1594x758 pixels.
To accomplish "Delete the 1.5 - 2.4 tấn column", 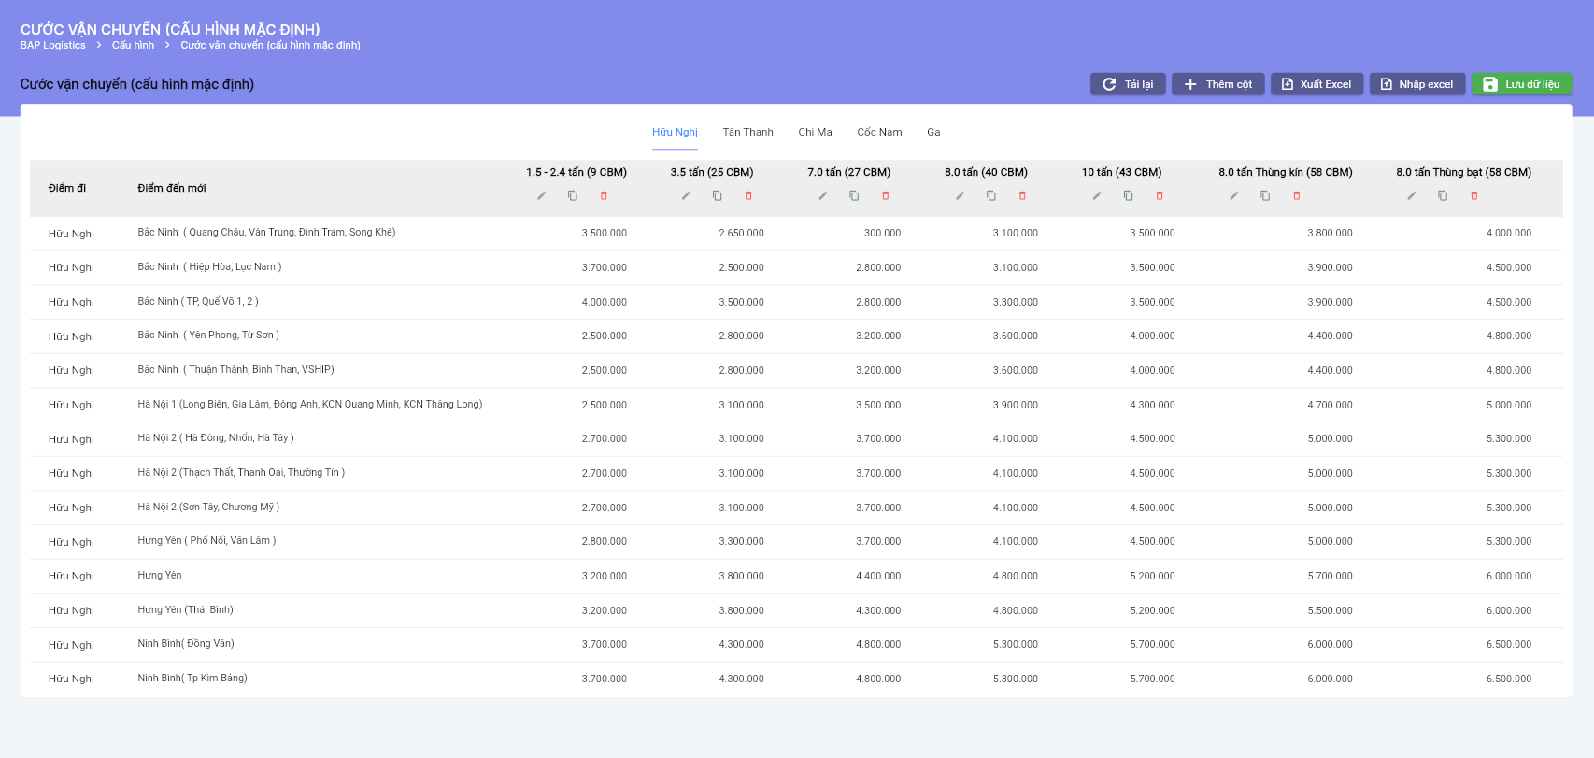I will (604, 195).
